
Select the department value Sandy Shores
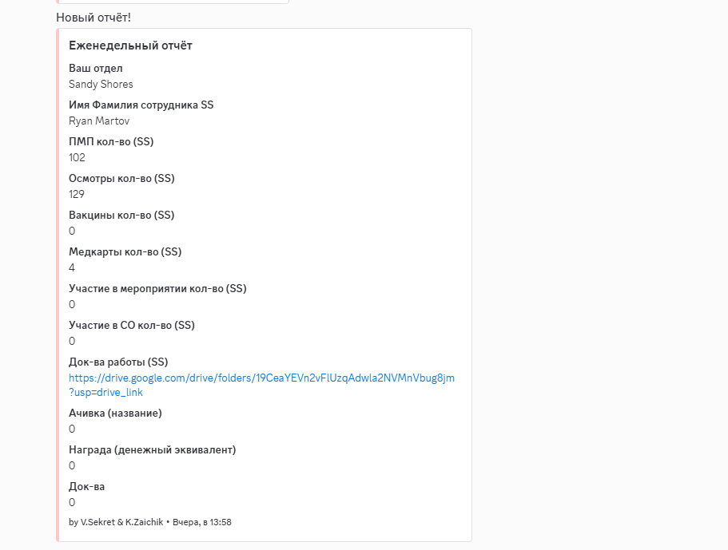click(x=100, y=84)
